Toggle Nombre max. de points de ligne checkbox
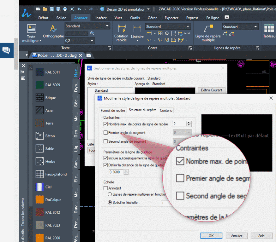Screen dimensions: 276x242 click(105, 124)
